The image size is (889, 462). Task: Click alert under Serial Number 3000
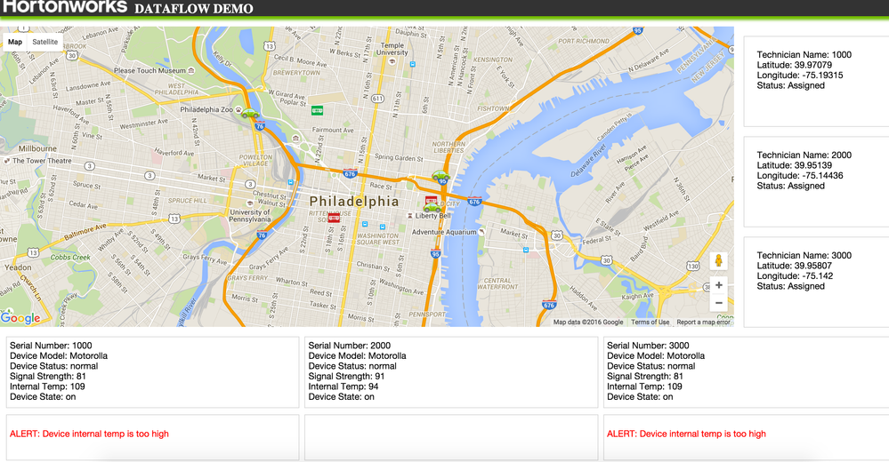click(x=686, y=434)
